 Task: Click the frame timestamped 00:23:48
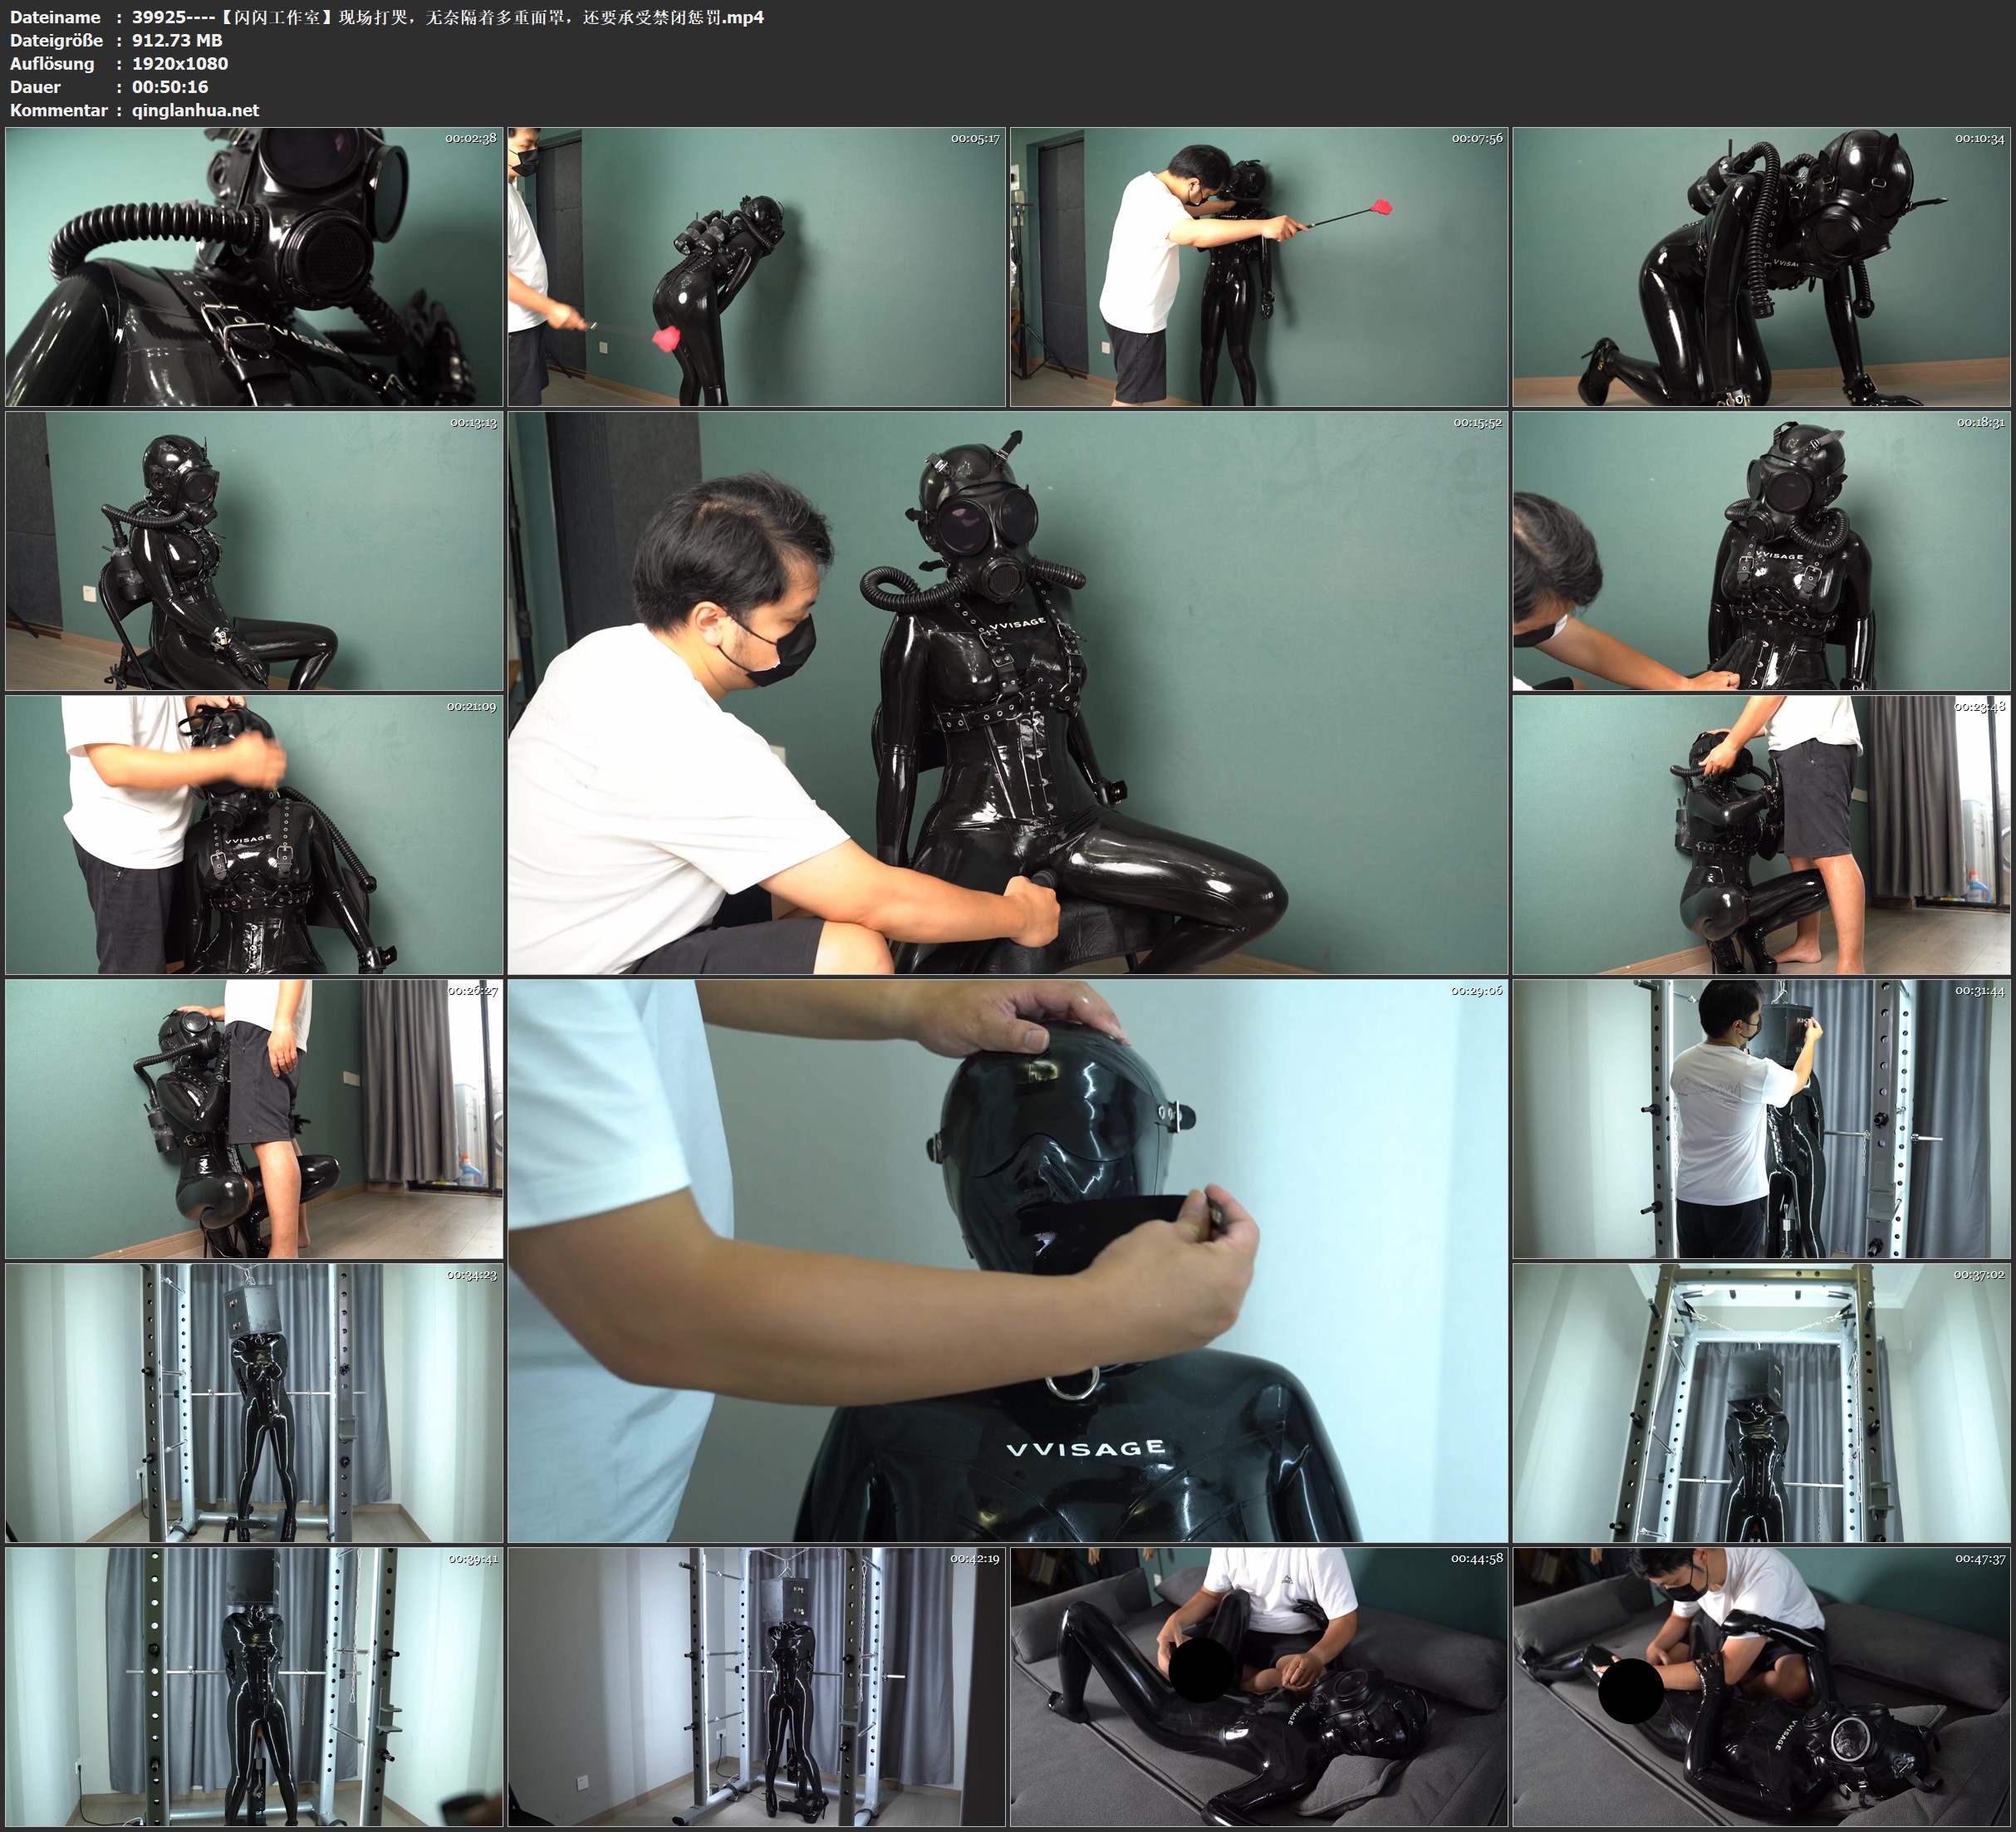[1761, 835]
